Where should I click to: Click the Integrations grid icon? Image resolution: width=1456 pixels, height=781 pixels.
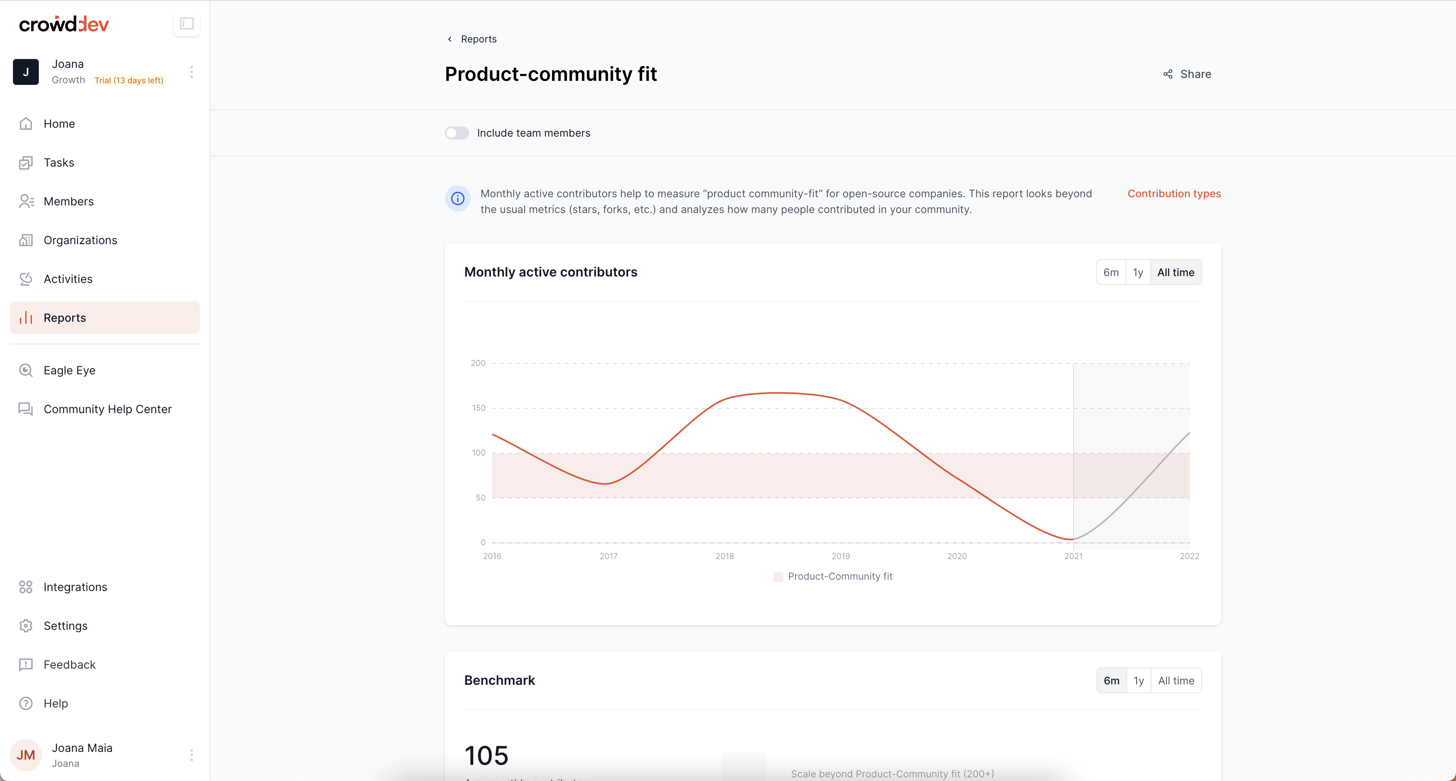point(26,587)
